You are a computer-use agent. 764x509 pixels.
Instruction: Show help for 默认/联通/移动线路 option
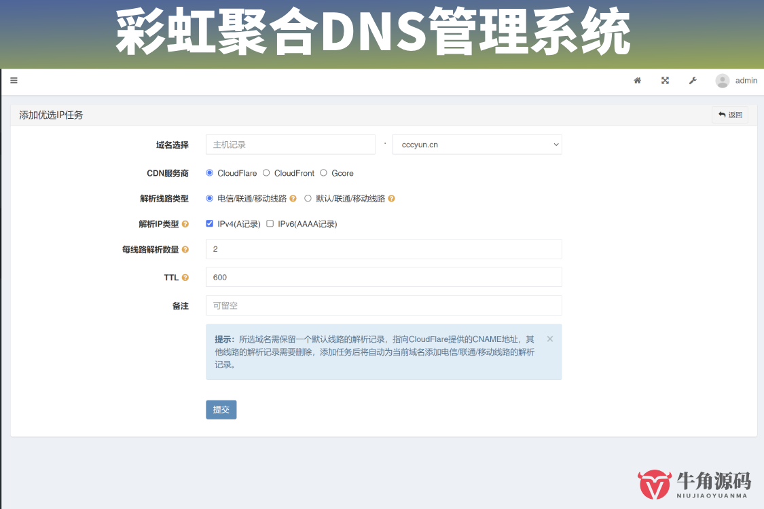391,198
